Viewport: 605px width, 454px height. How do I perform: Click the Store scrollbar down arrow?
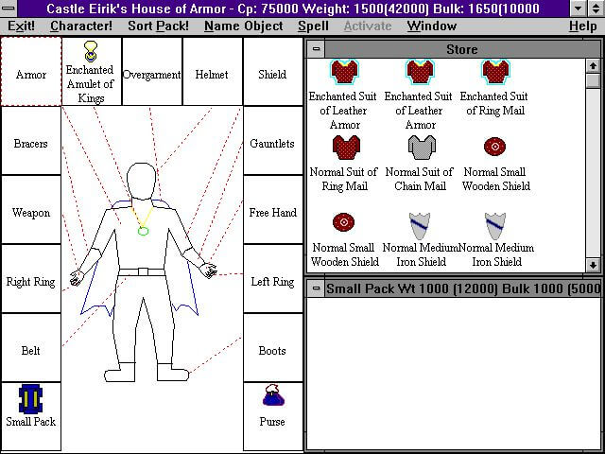coord(593,265)
